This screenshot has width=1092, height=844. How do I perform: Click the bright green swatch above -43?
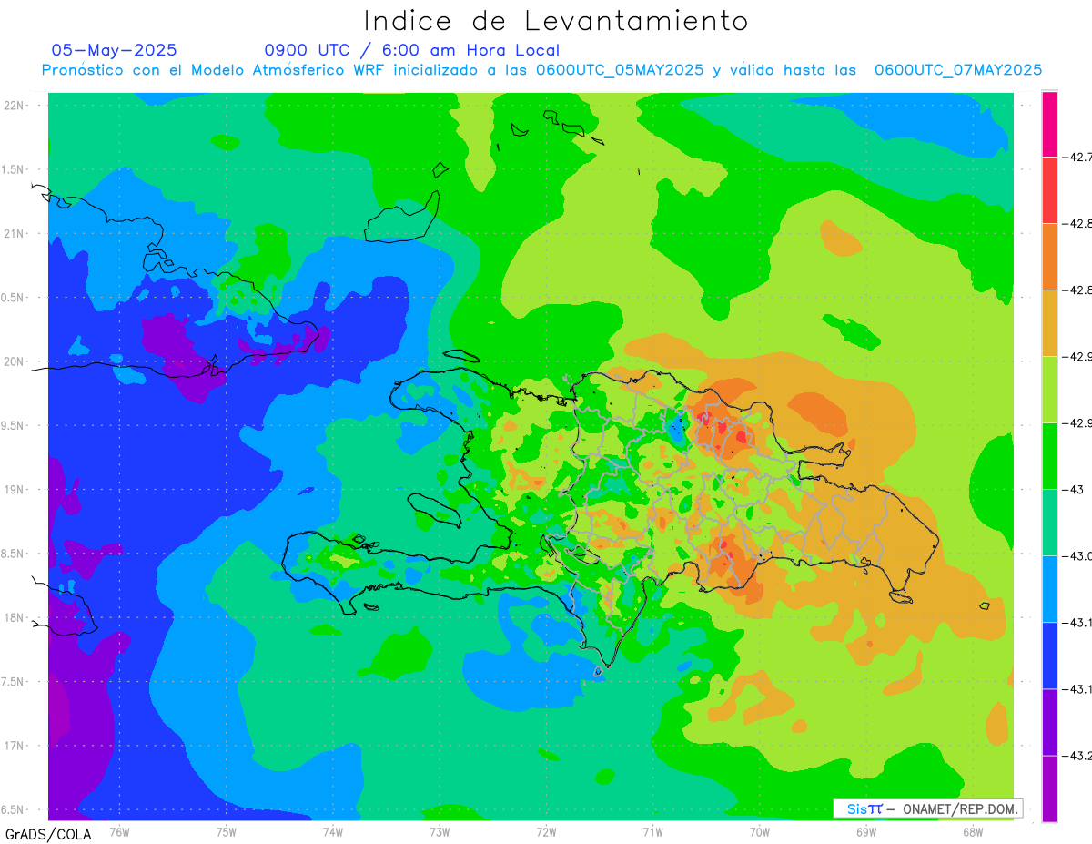coord(1049,456)
